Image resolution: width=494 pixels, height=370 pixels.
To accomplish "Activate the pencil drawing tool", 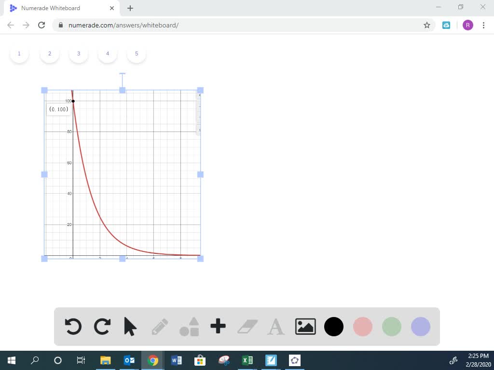I will pyautogui.click(x=160, y=327).
